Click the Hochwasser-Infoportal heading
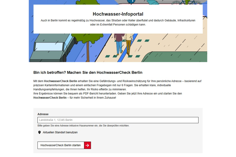The image size is (236, 157). pos(118,14)
